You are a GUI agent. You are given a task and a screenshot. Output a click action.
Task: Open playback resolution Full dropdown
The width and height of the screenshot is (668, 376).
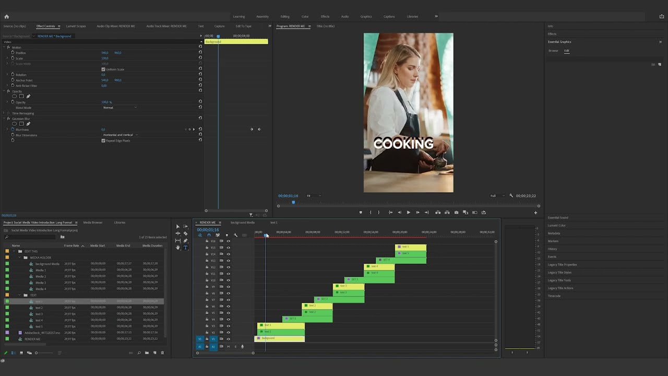(497, 196)
